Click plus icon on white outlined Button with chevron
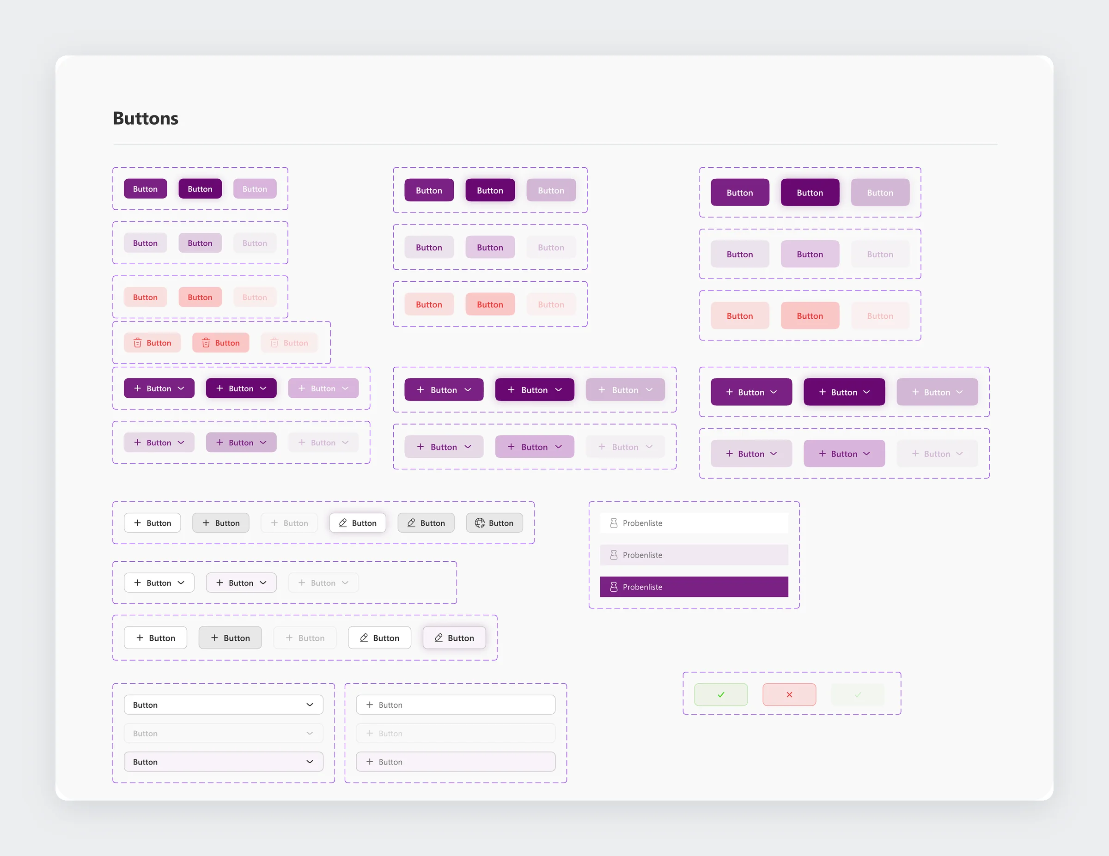Screen dimensions: 1109x856 click(x=137, y=583)
